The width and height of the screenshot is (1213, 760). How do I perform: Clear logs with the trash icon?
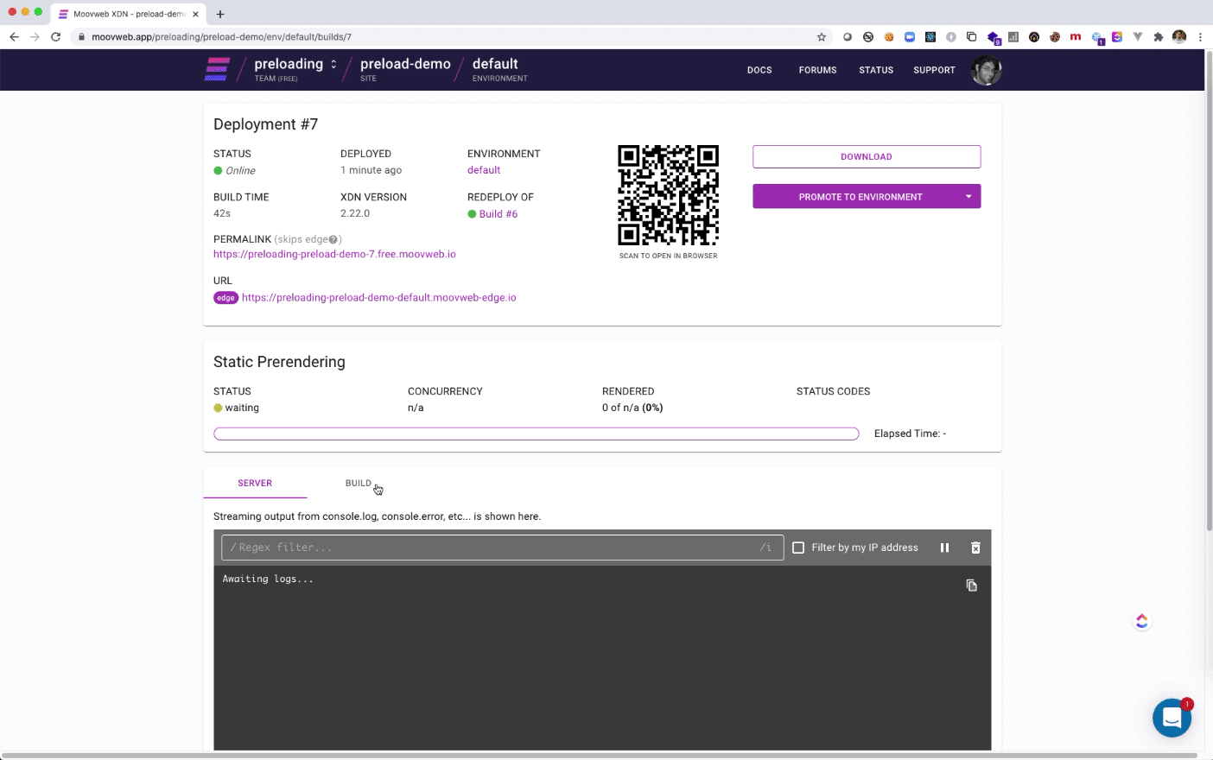point(975,548)
